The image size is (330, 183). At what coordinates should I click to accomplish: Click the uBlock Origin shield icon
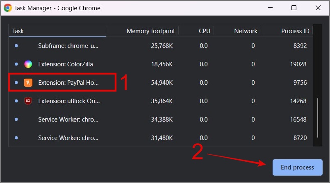tap(28, 101)
